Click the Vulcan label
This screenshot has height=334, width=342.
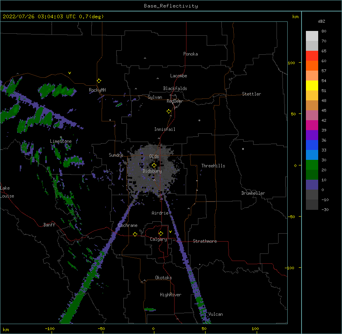215,314
